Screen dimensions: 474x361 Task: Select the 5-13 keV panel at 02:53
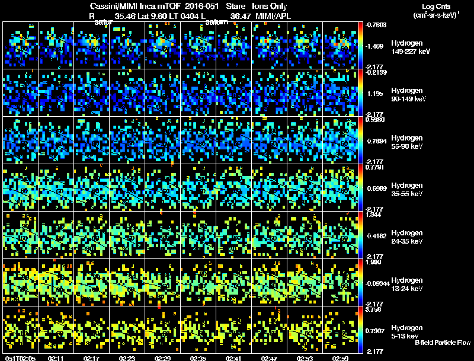[x=305, y=330]
